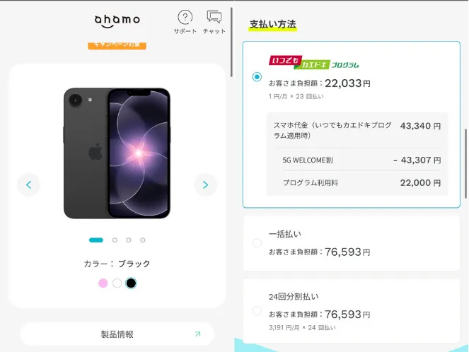Show next phone image with right arrow

205,184
